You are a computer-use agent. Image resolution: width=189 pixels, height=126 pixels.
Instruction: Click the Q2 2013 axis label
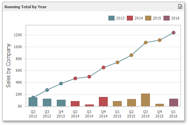[x=33, y=114]
